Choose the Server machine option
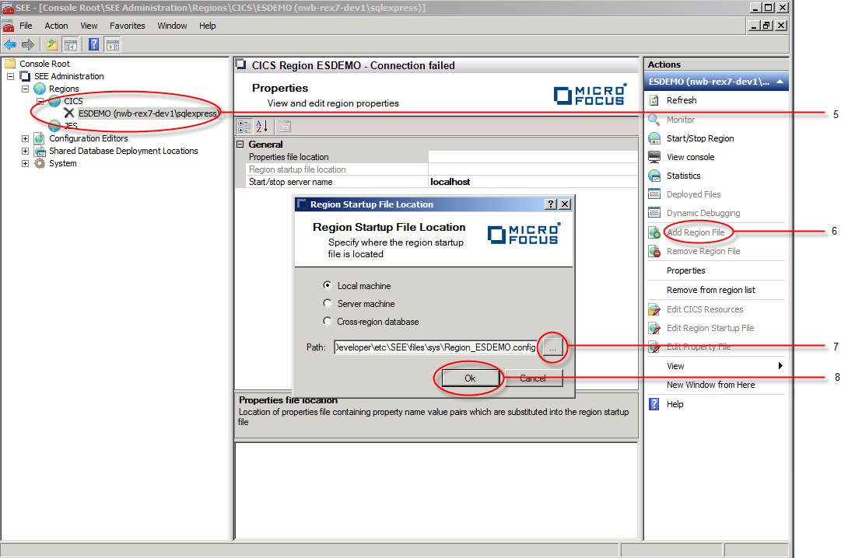855x558 pixels. 328,304
